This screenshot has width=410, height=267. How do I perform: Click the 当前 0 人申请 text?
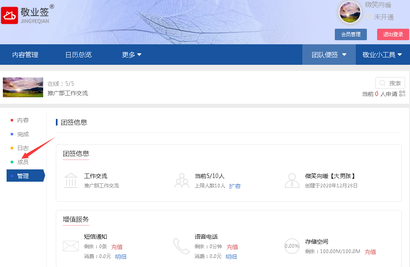click(380, 94)
